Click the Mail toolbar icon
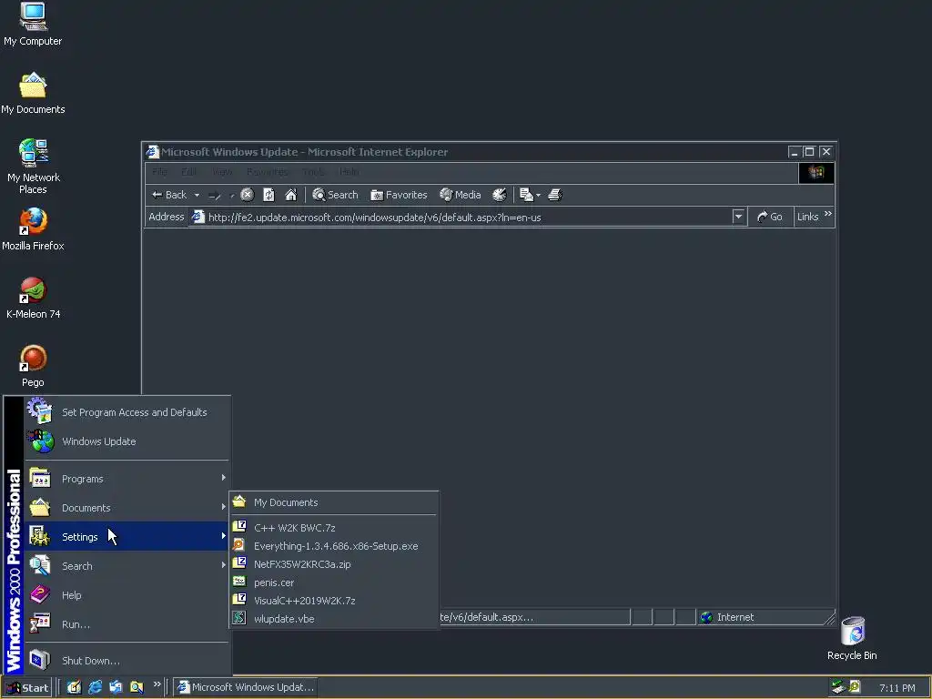 pos(526,195)
